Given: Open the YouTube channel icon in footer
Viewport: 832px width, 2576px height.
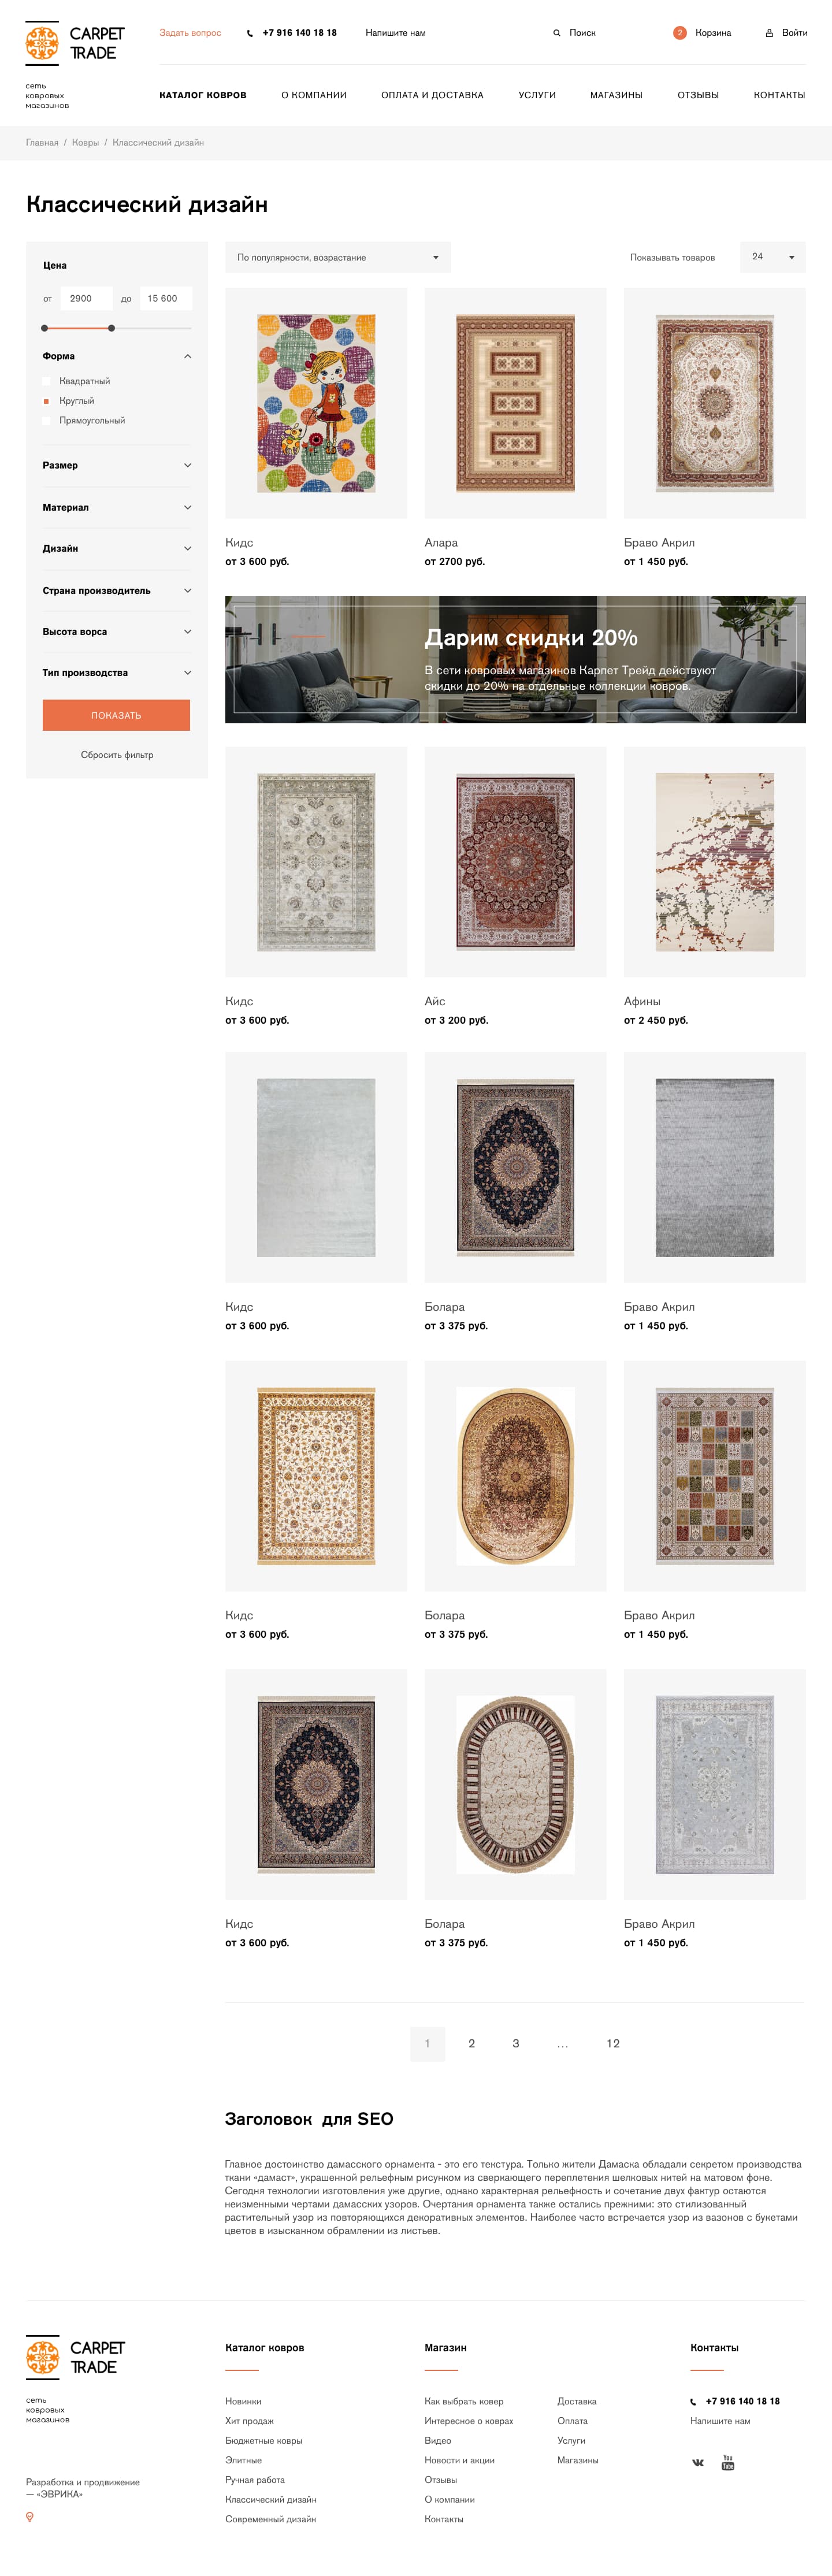Looking at the screenshot, I should coord(728,2461).
